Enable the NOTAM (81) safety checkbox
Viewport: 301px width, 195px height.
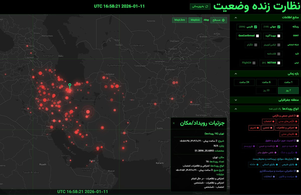(279, 63)
